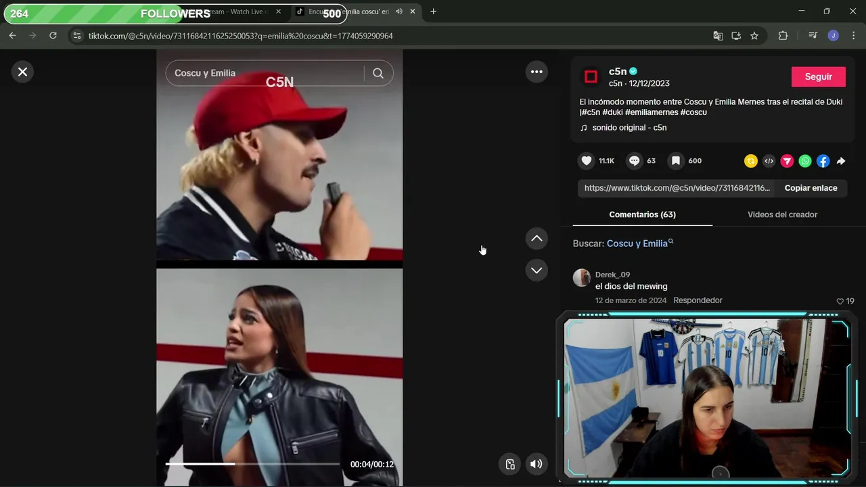Screen dimensions: 866x487
Task: Close the TikTok 'emilia coscu' tab
Action: [413, 11]
